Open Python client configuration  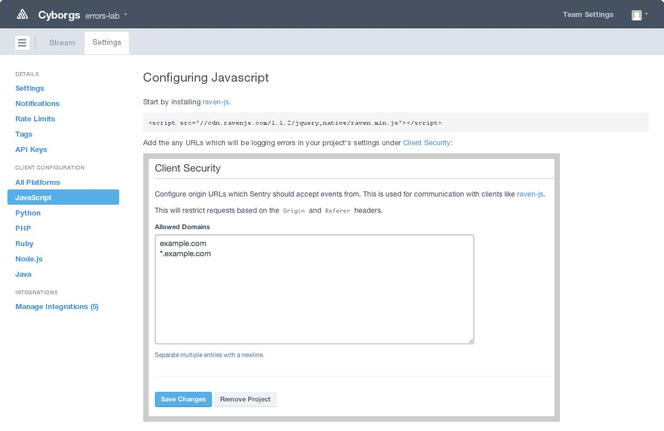coord(28,213)
